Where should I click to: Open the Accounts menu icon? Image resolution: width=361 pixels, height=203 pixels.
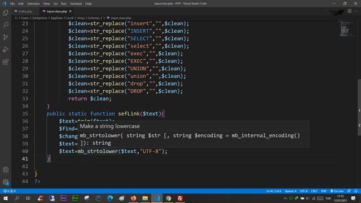pyautogui.click(x=6, y=170)
